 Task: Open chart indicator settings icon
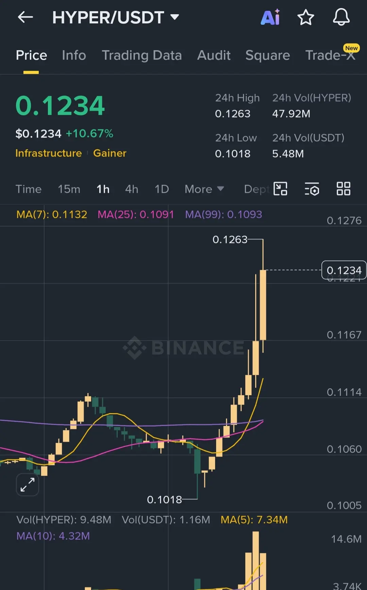pyautogui.click(x=312, y=189)
